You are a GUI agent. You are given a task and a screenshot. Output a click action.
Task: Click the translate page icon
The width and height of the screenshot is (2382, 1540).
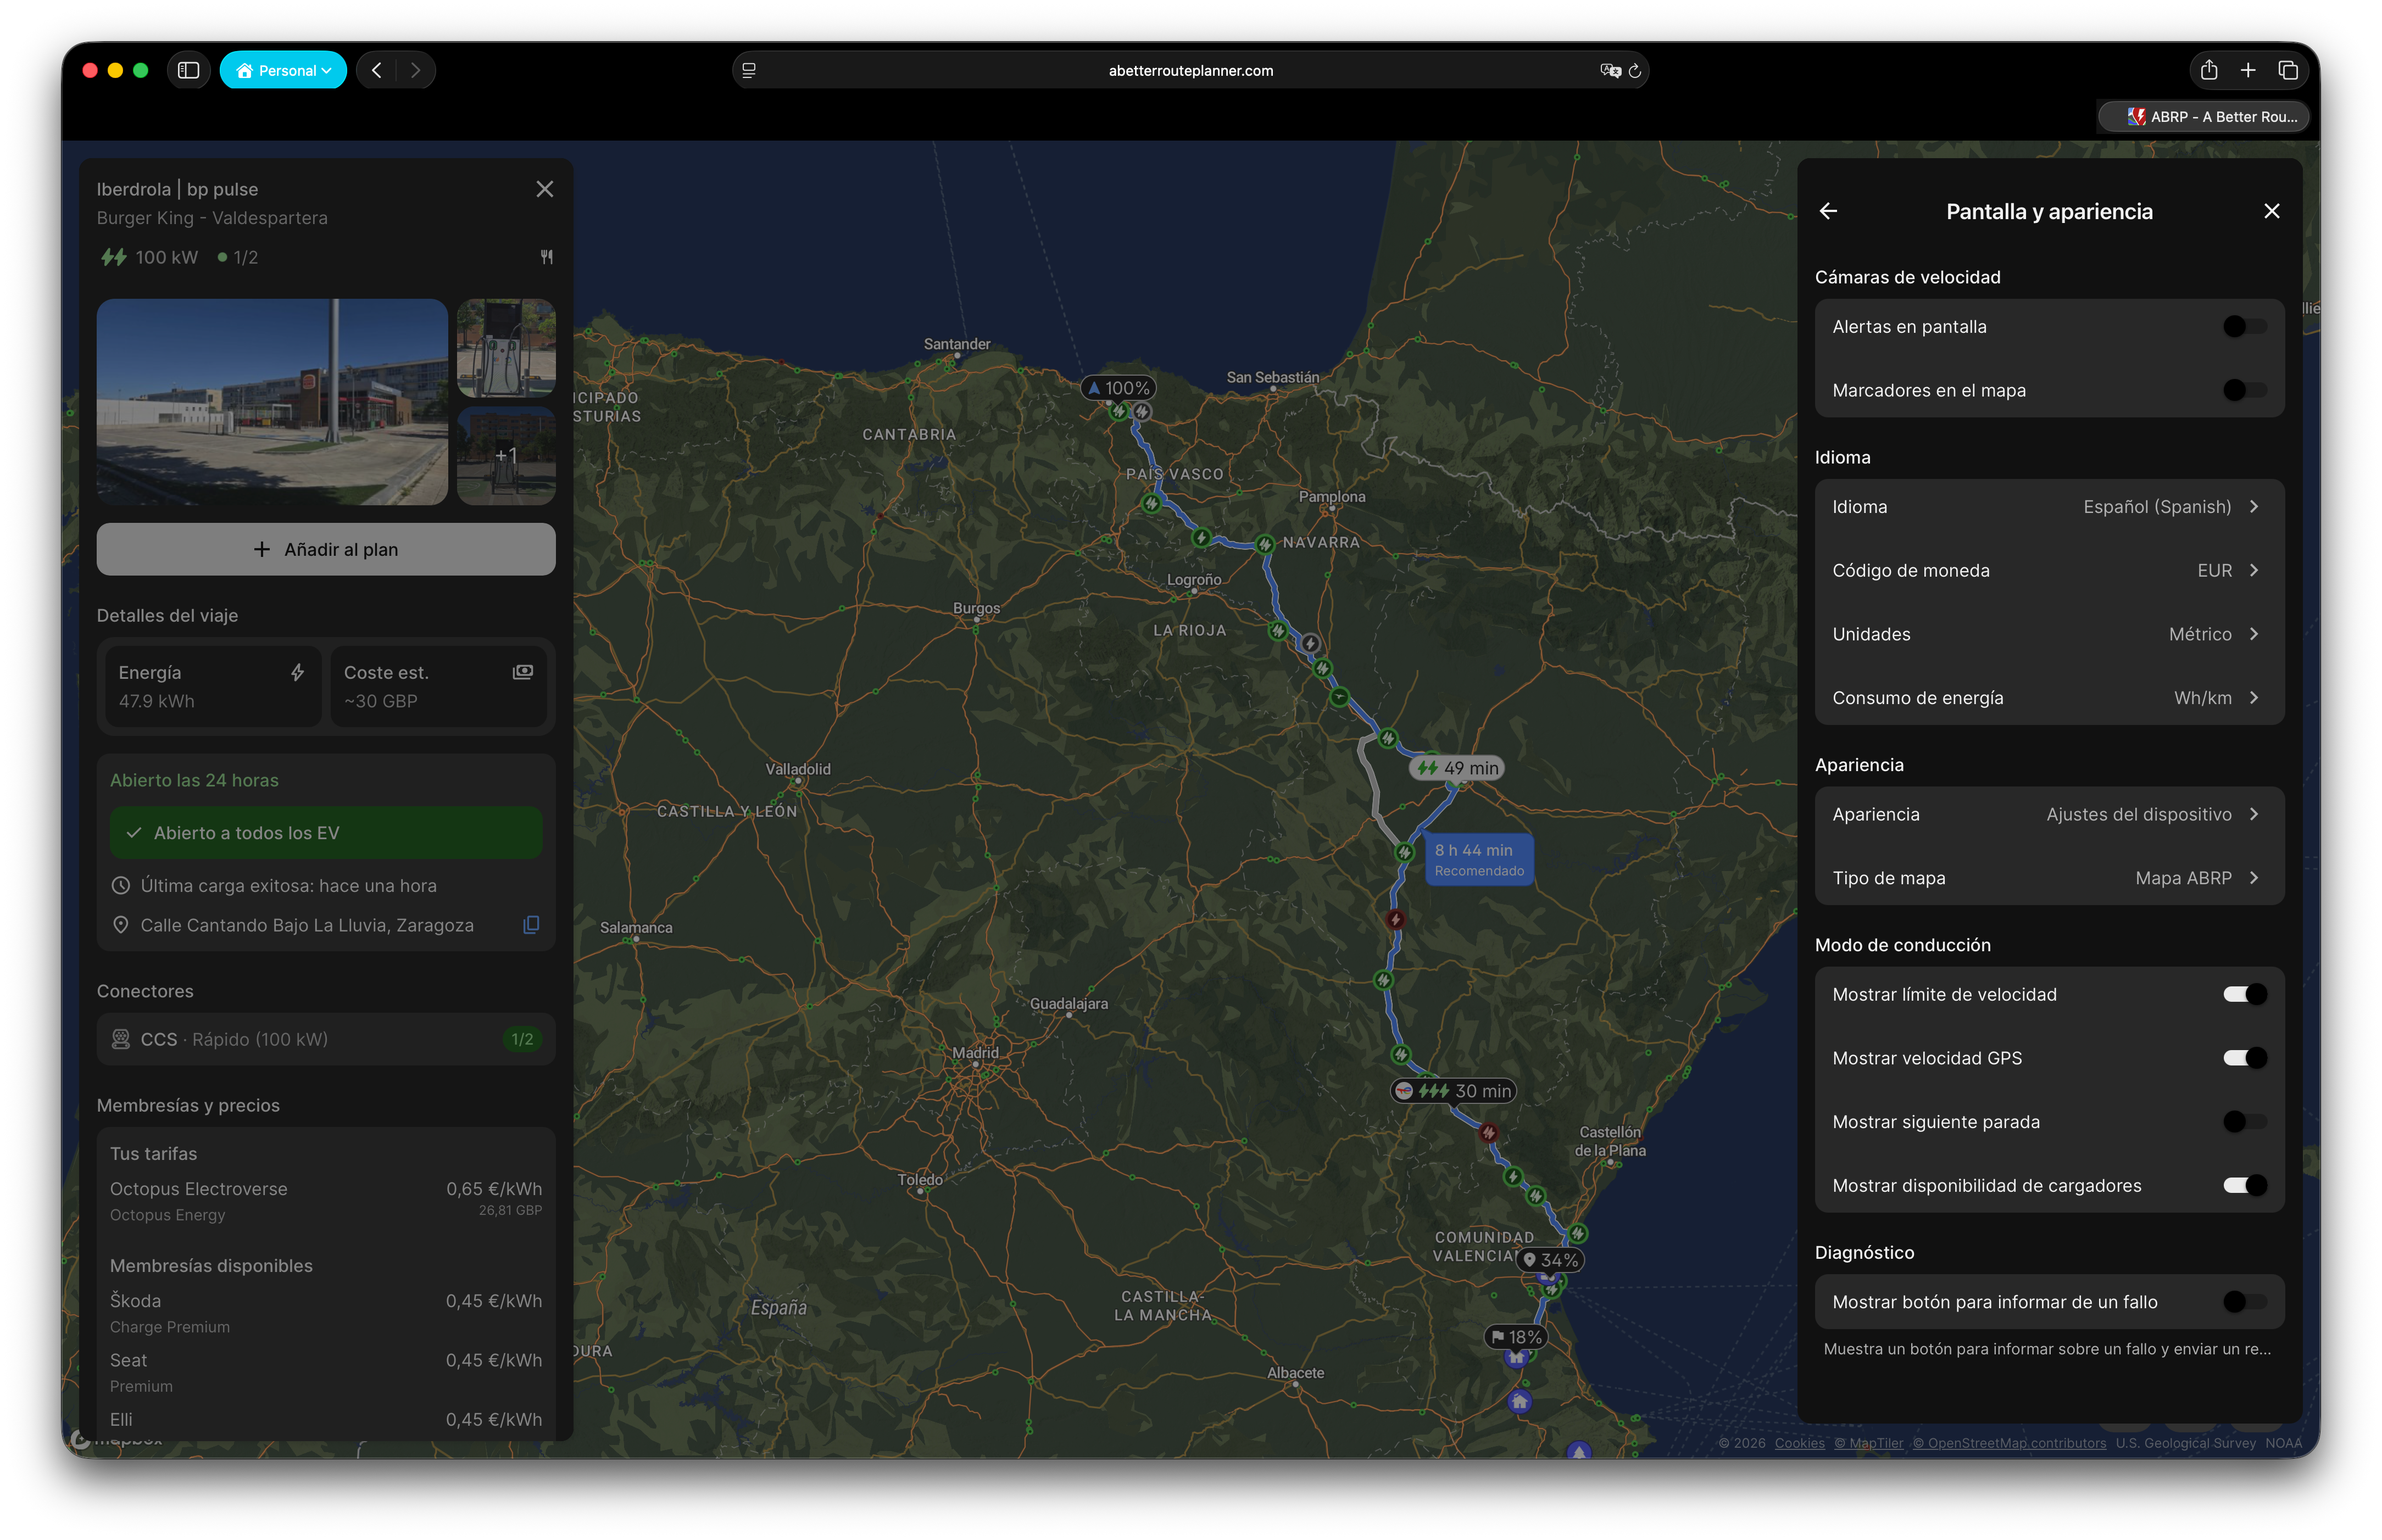[1610, 70]
